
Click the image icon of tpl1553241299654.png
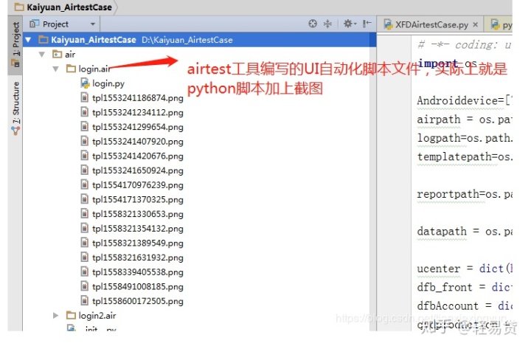[x=85, y=127]
